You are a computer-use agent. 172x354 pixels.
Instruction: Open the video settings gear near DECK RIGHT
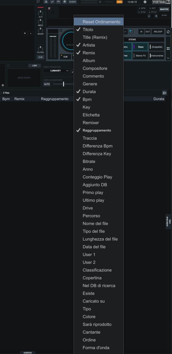tap(3, 85)
